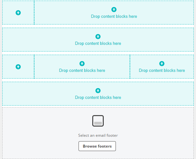Viewport: 196px width, 159px height.
Task: Open the Browse footers button
Action: click(97, 146)
